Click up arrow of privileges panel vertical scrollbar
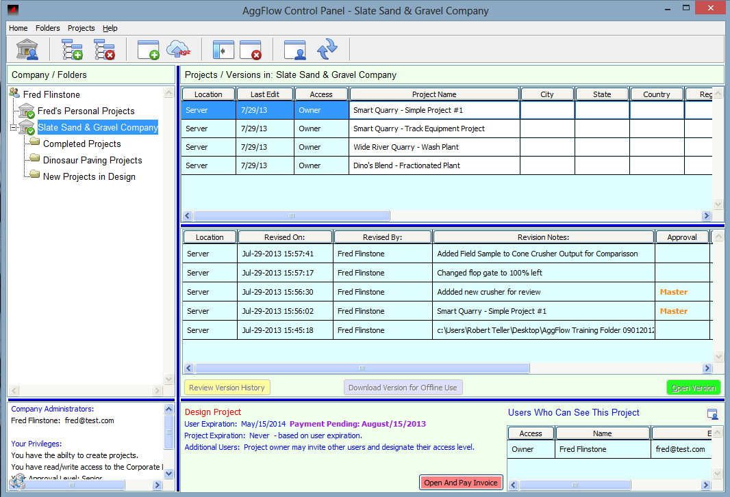 (x=168, y=409)
